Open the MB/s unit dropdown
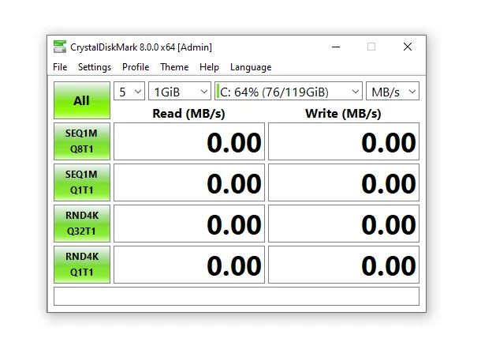 pyautogui.click(x=393, y=92)
